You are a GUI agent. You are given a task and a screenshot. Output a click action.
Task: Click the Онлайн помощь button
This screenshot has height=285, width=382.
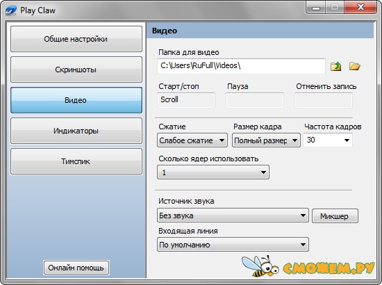coord(76,268)
